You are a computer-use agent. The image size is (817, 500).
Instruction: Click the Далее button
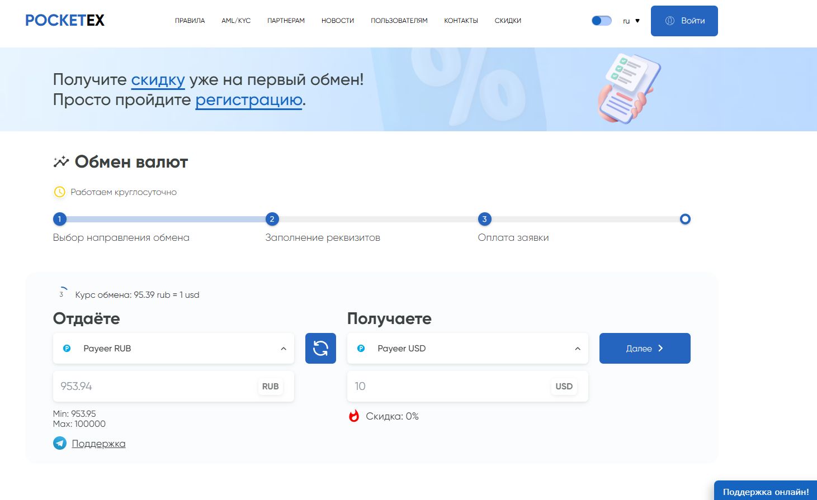[x=644, y=348]
